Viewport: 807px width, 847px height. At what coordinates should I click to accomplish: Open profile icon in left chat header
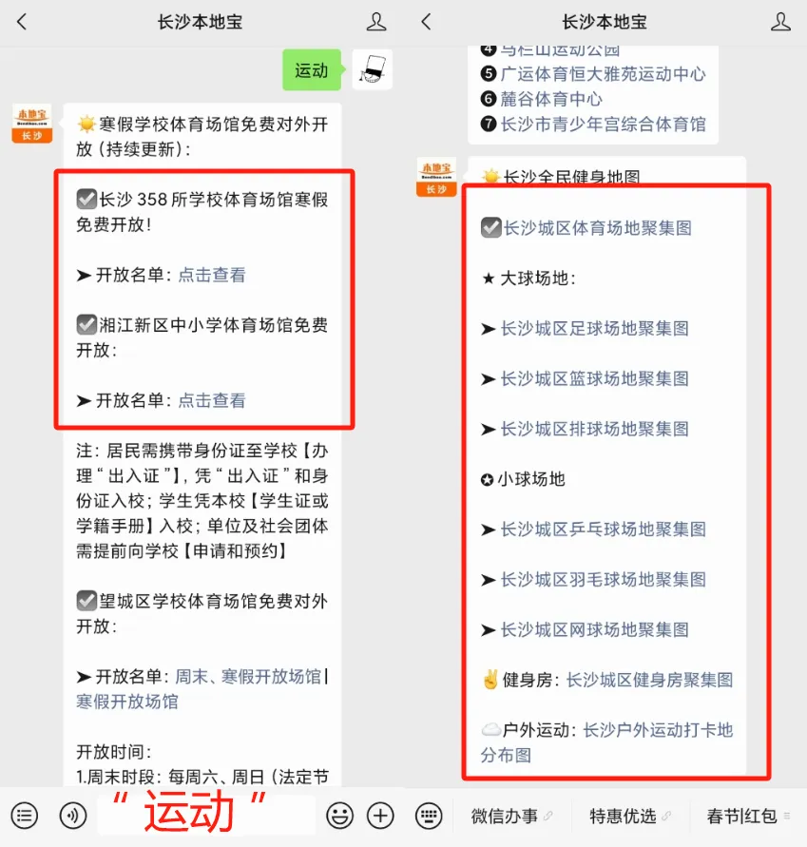(x=376, y=22)
